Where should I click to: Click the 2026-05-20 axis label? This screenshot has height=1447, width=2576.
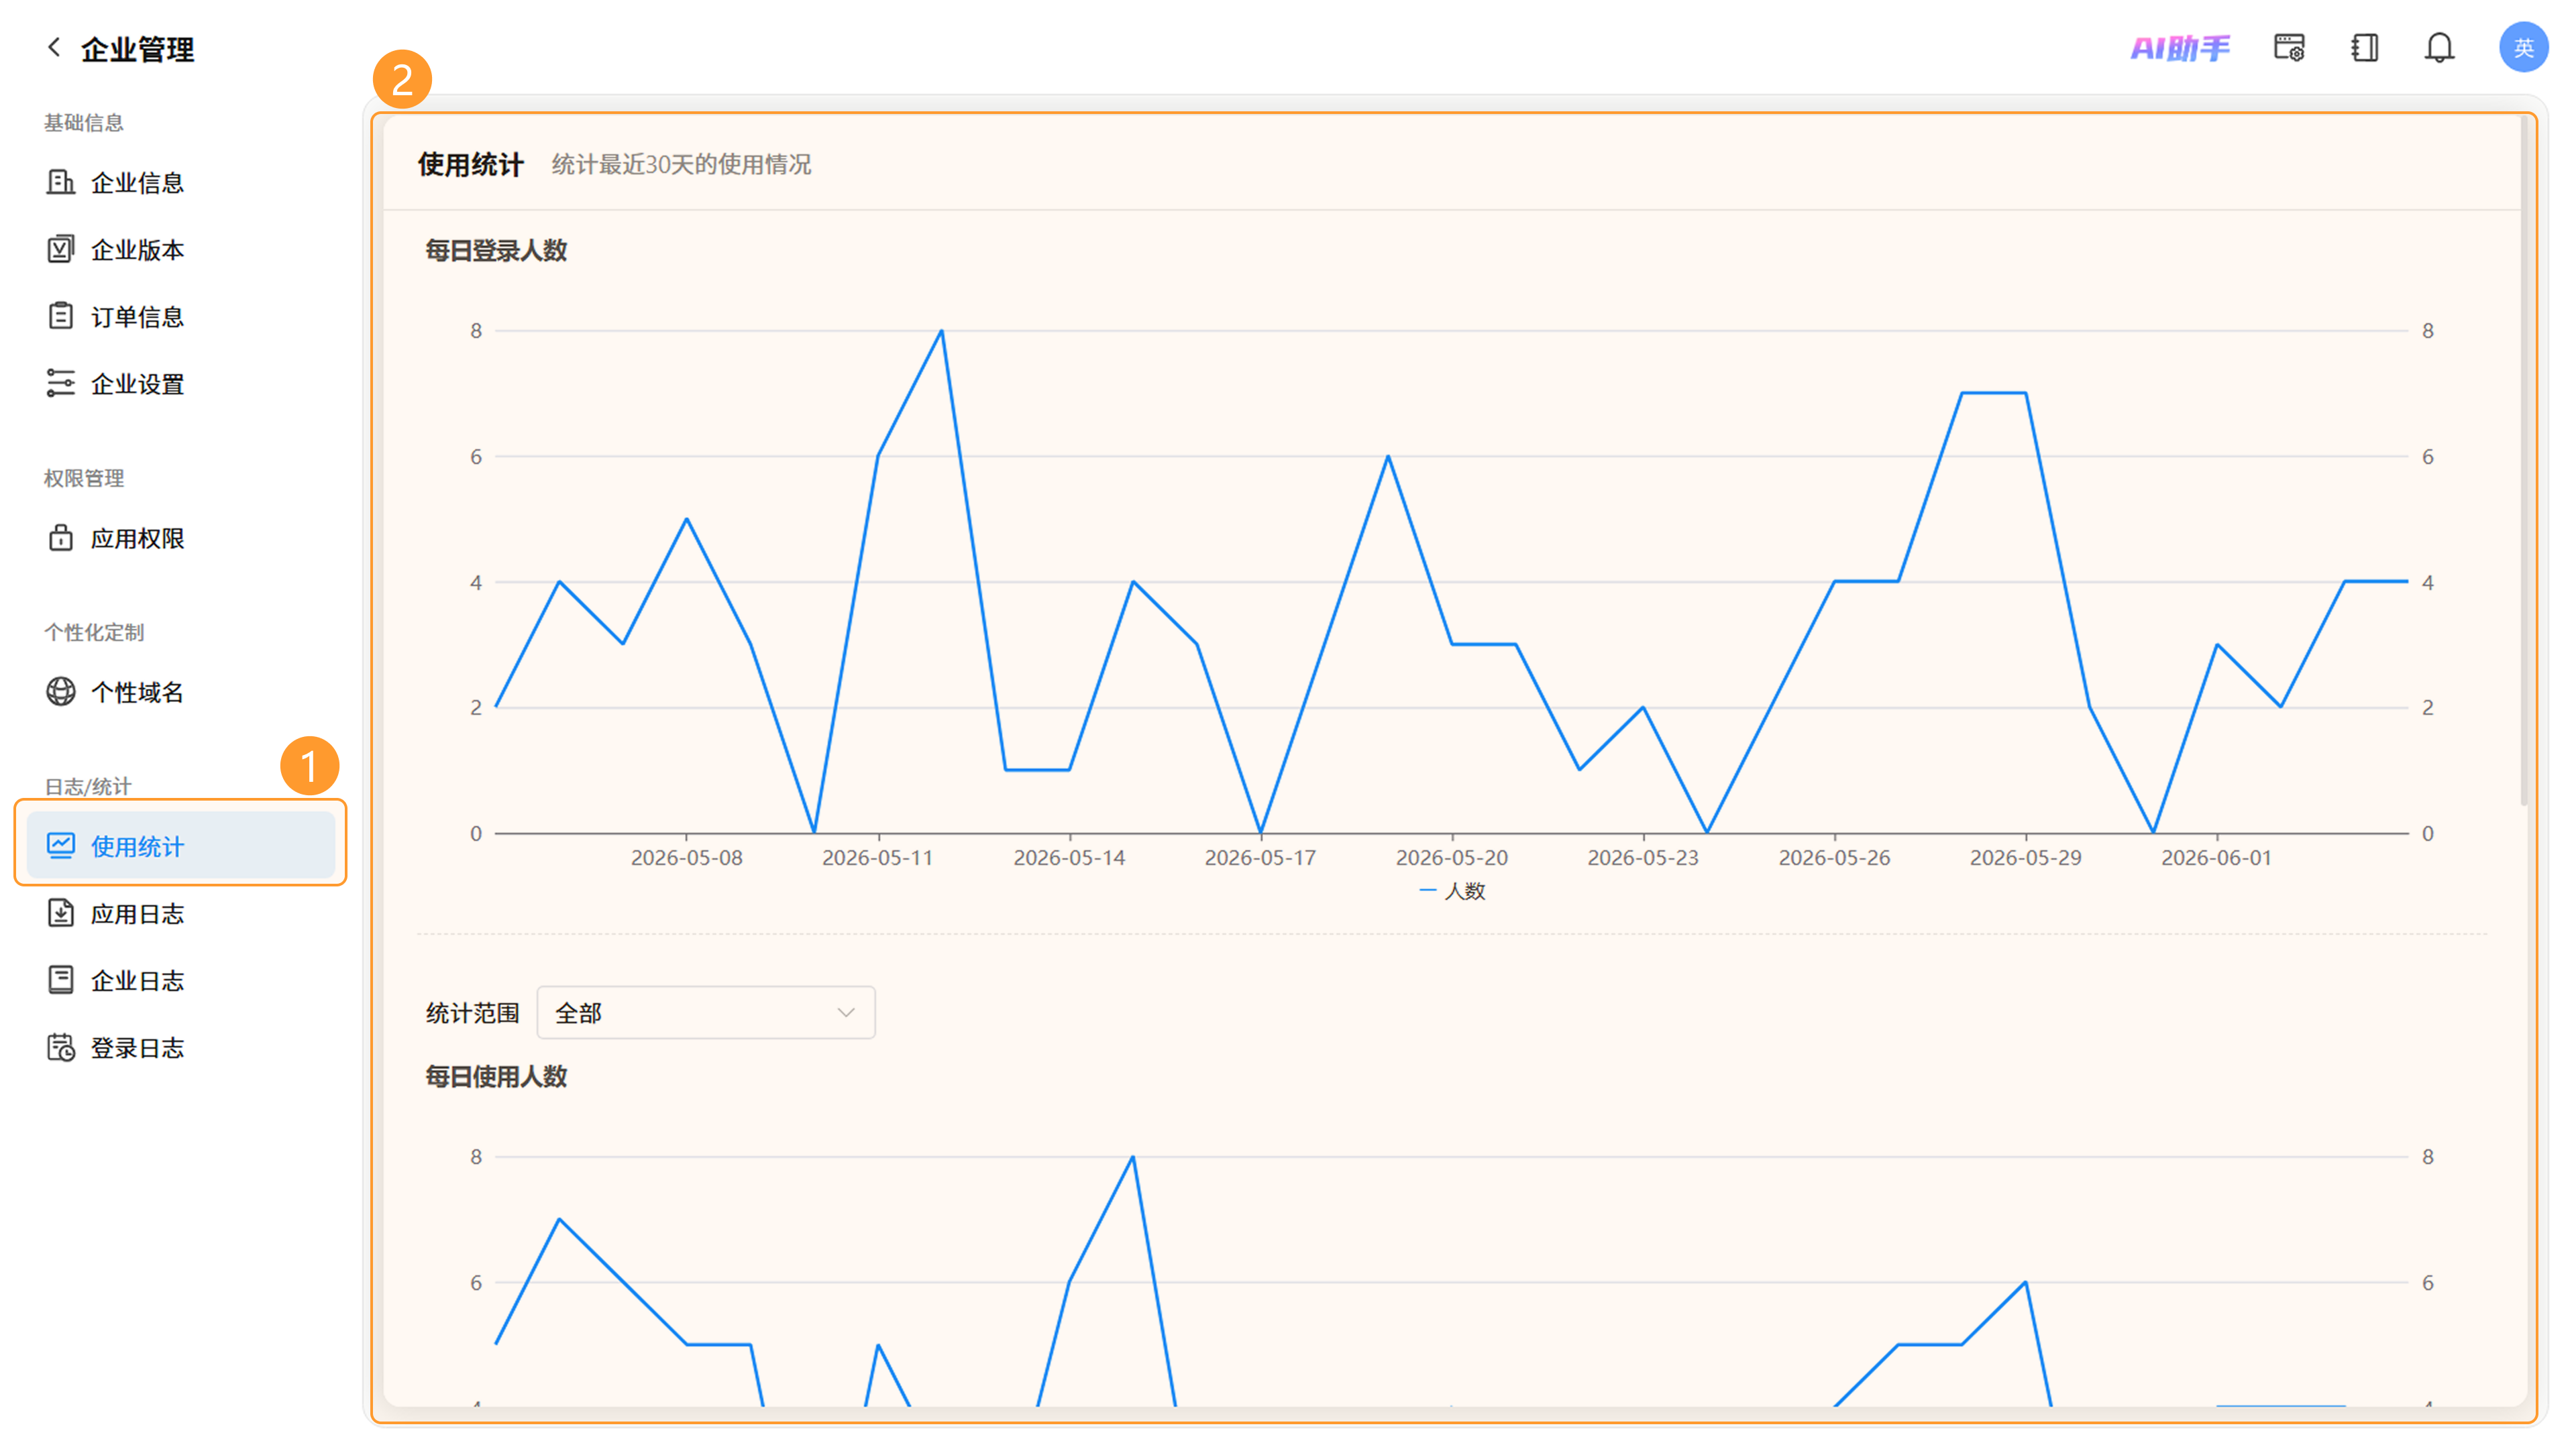coord(1451,858)
